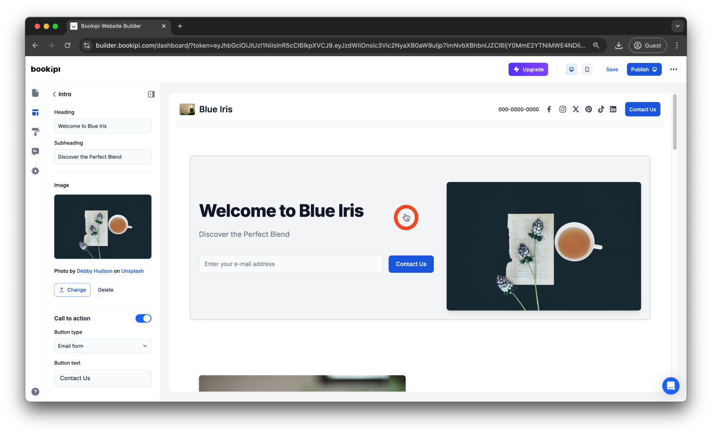Click the preview vertical scrollbar
712x435 pixels.
(675, 122)
